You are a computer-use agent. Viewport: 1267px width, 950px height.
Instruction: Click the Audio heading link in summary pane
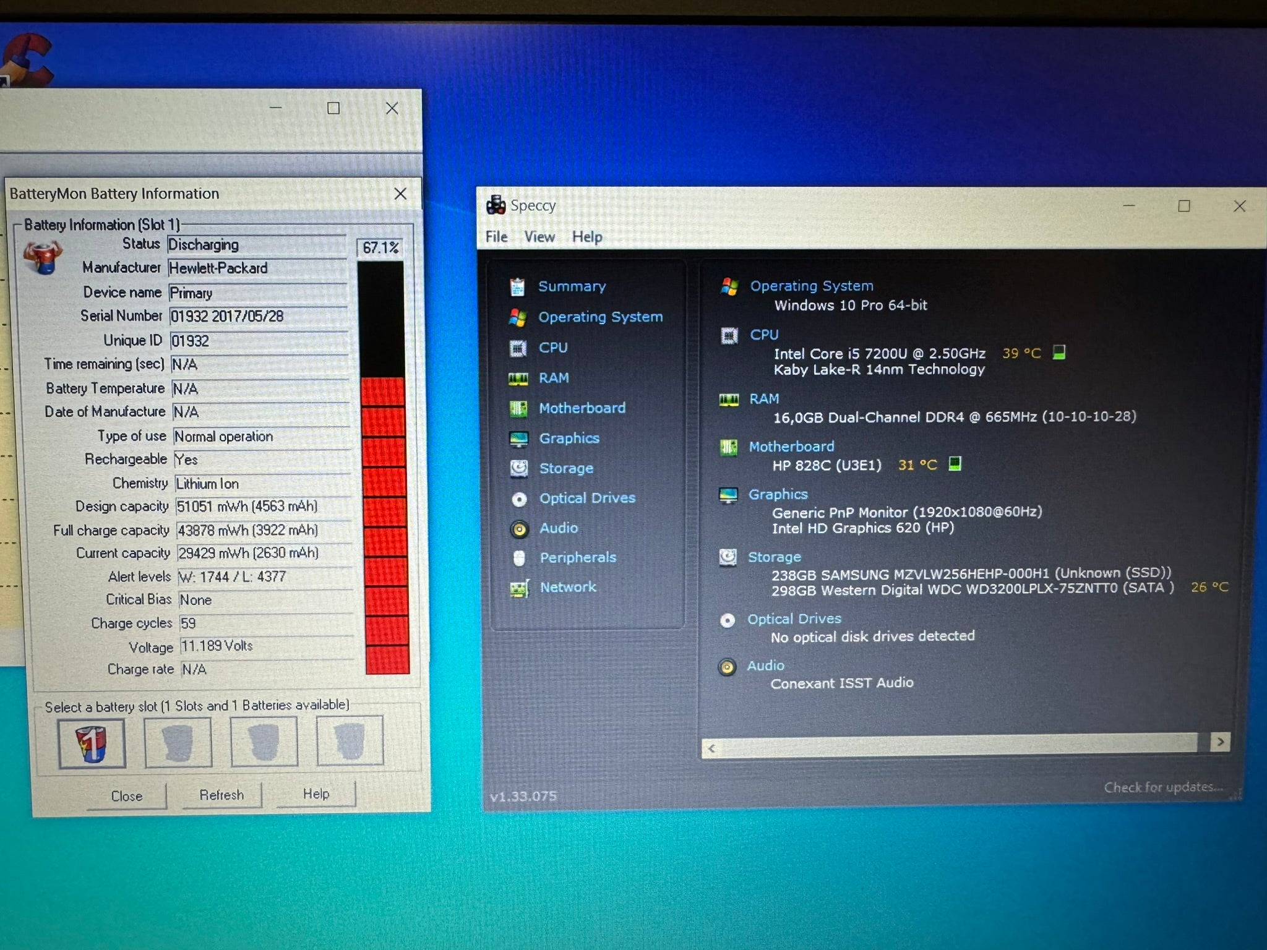765,665
